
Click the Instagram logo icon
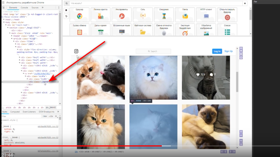76,51
